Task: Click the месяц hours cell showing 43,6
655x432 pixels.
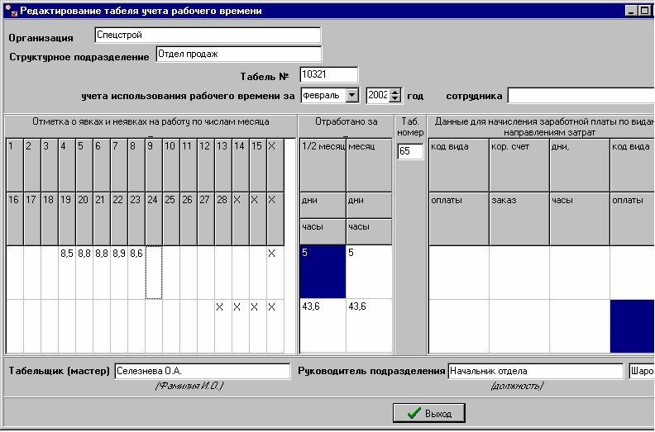Action: [369, 325]
